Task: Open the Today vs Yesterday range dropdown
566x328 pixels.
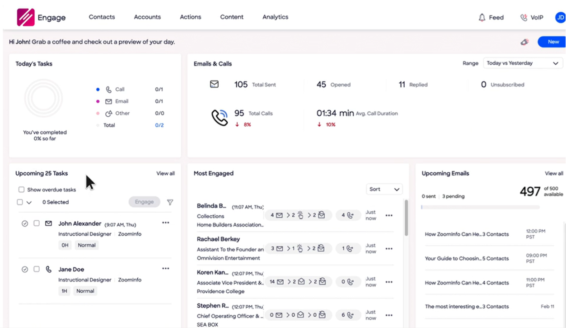Action: tap(523, 63)
